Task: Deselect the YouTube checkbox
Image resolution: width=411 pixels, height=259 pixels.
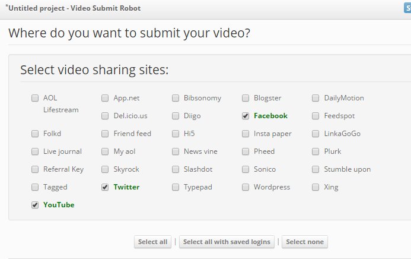Action: [35, 205]
